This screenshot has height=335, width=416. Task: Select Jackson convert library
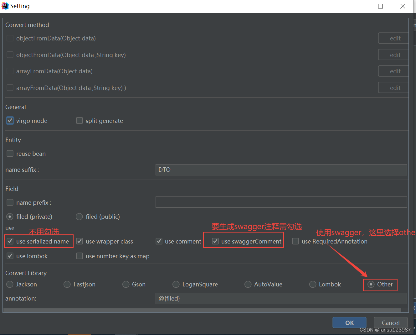pyautogui.click(x=10, y=284)
